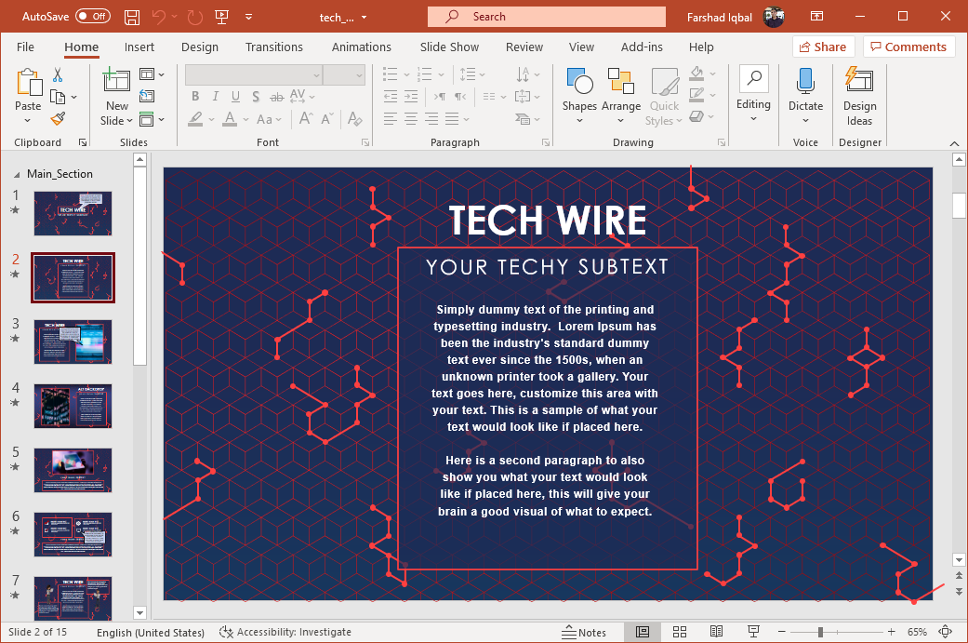Open the Transitions ribbon tab

273,47
